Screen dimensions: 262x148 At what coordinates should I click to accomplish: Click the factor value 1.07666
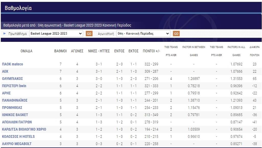236,71
